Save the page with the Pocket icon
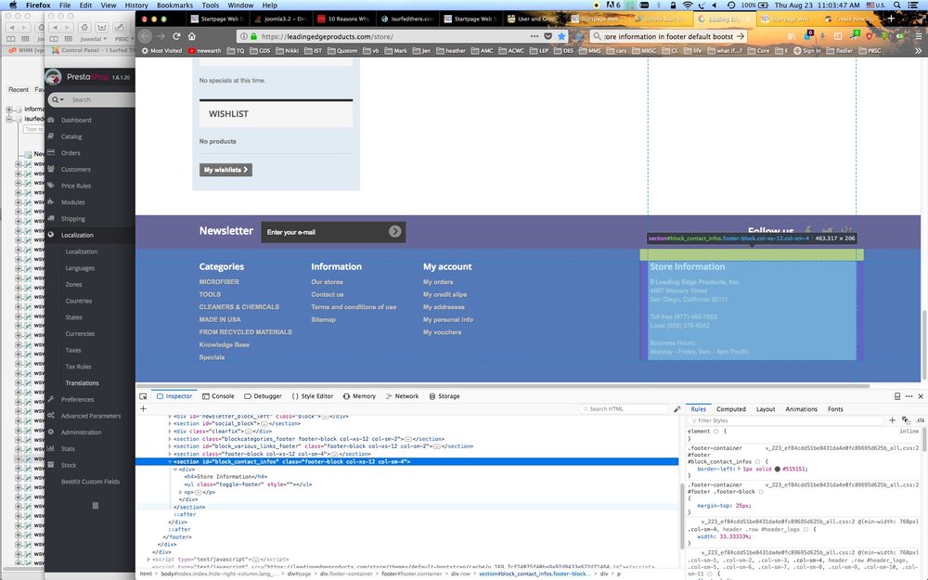Viewport: 928px width, 580px height. point(548,36)
